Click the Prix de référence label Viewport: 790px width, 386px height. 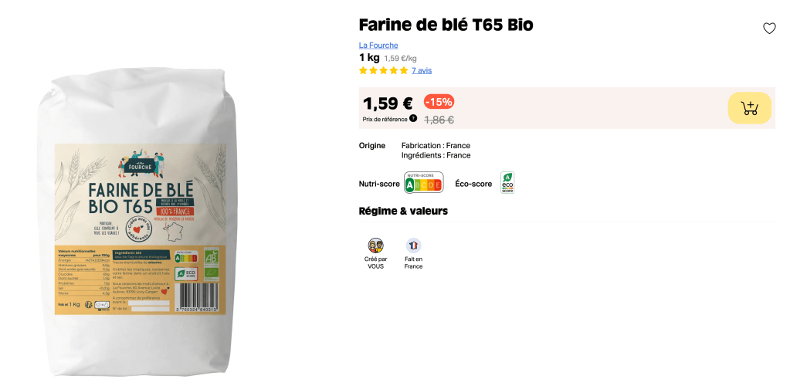[x=385, y=120]
